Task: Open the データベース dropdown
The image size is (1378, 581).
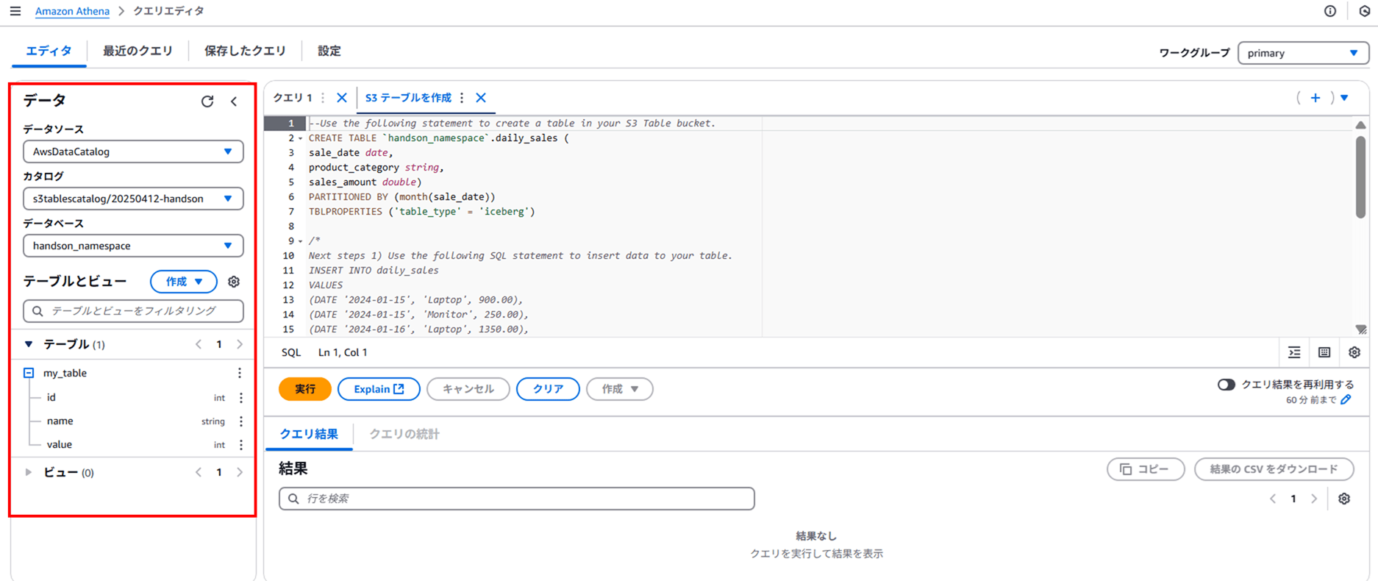Action: click(x=133, y=246)
